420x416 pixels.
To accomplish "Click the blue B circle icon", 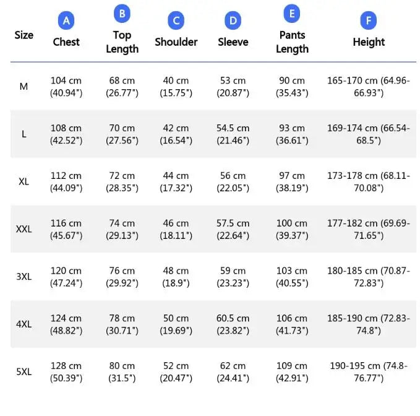I will click(122, 14).
